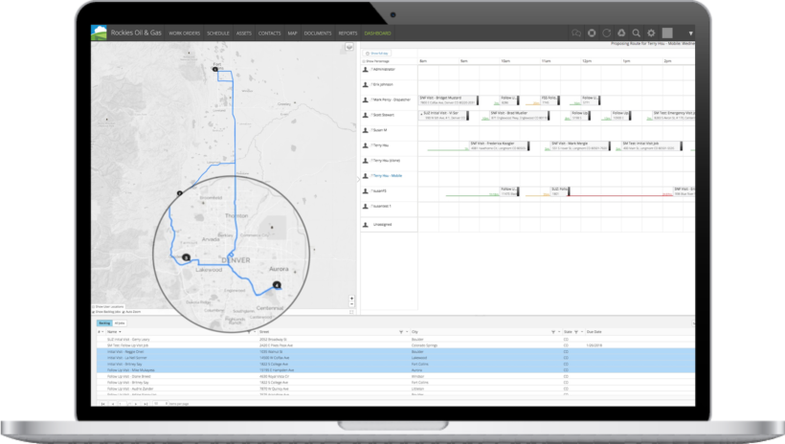
Task: Select the Unassigned row
Action: tap(389, 224)
